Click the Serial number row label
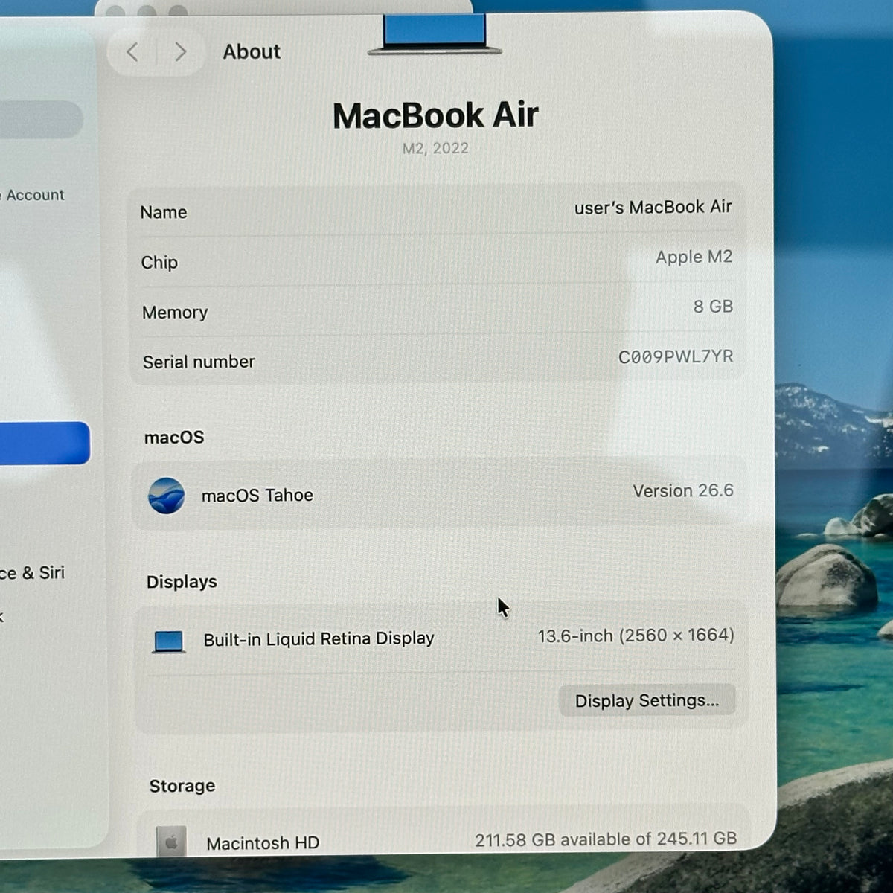 199,362
